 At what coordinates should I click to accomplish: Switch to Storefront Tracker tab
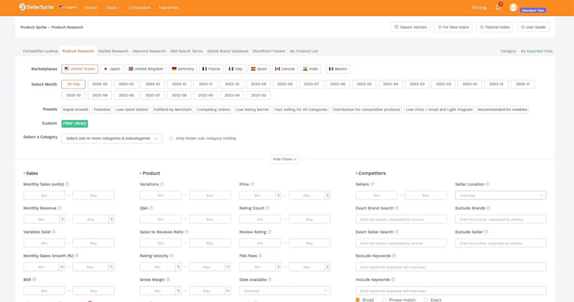pyautogui.click(x=269, y=51)
